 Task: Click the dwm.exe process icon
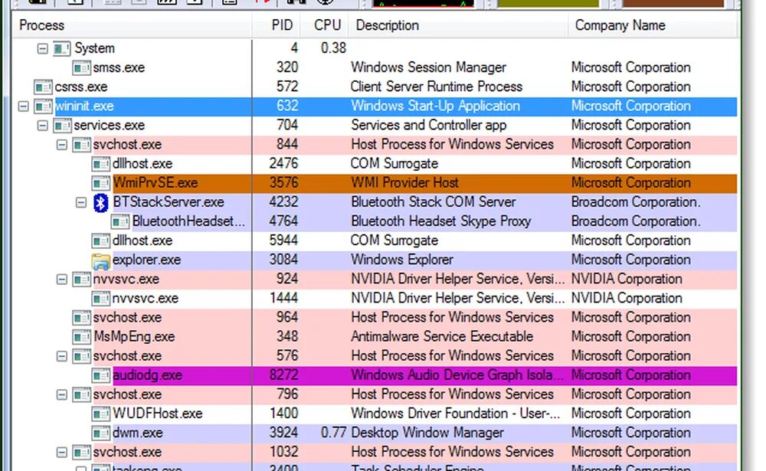pyautogui.click(x=100, y=433)
